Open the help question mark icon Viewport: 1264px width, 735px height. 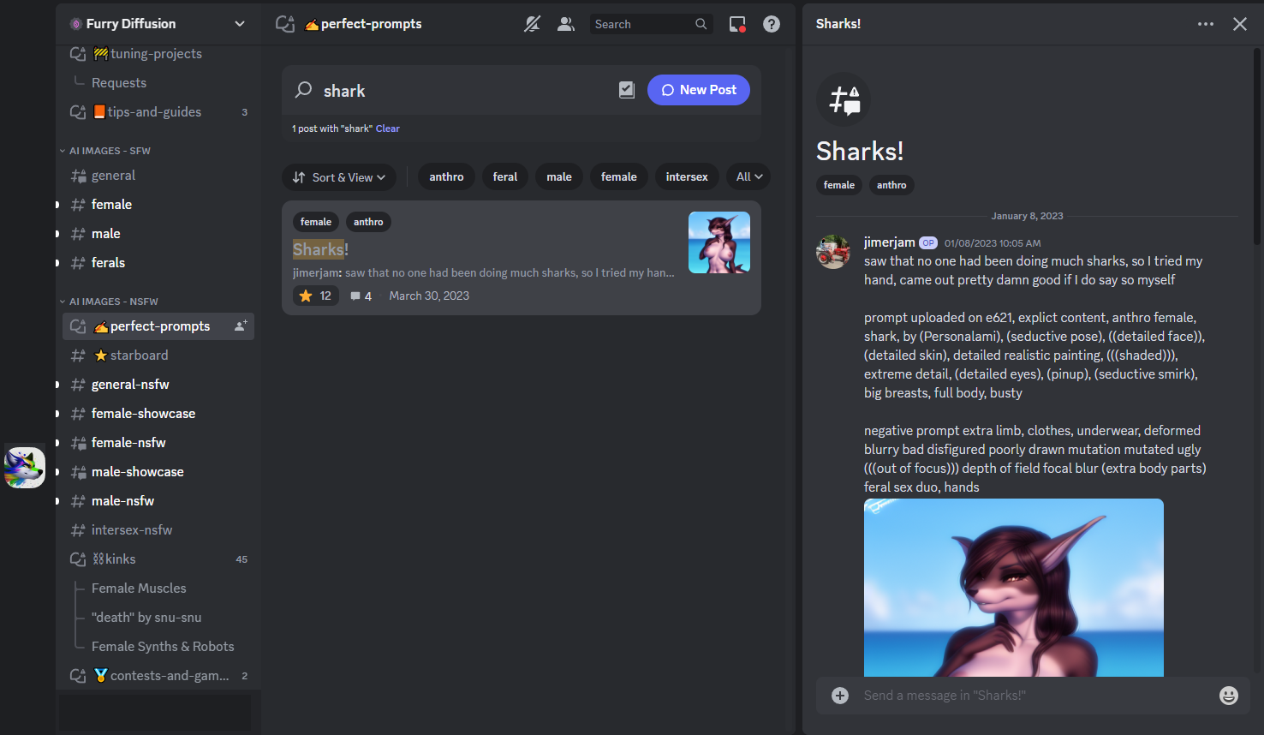pyautogui.click(x=772, y=24)
